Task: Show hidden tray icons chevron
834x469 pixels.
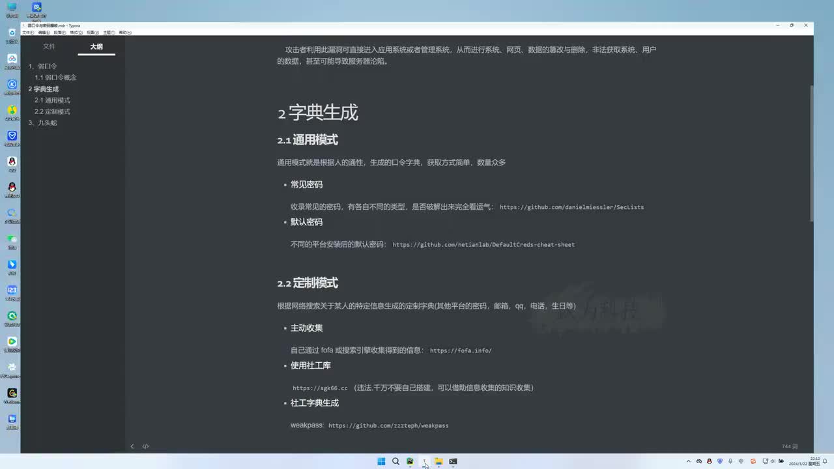Action: coord(689,461)
